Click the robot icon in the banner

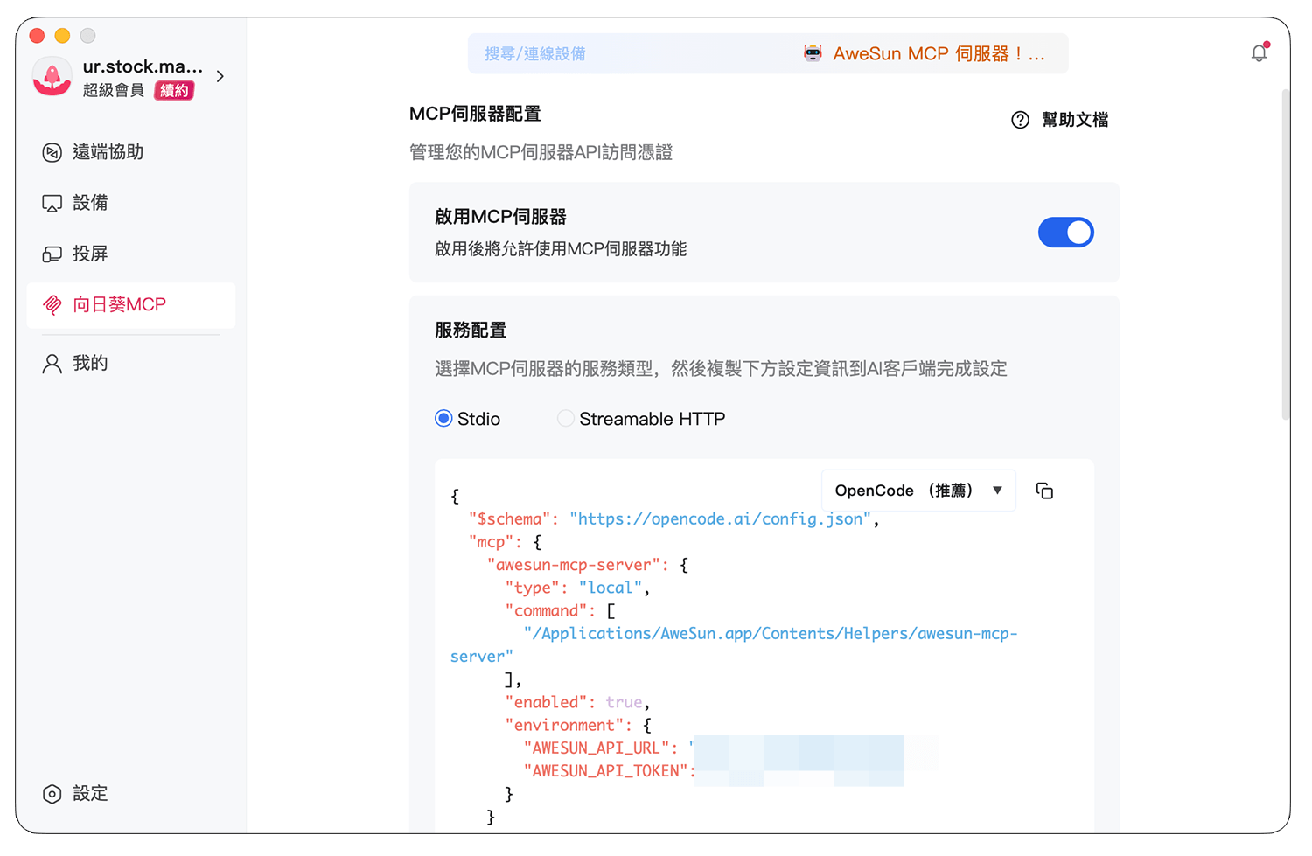pyautogui.click(x=813, y=53)
